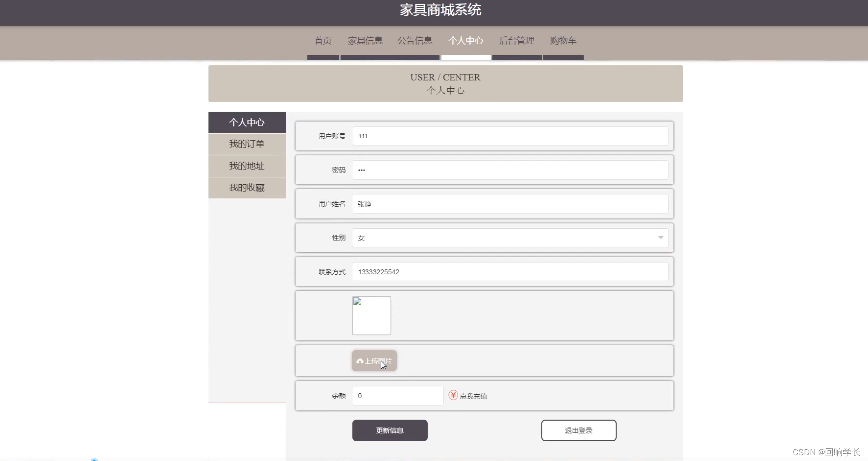Click the dropdown arrow showing 女
Viewport: 868px width, 461px height.
660,238
